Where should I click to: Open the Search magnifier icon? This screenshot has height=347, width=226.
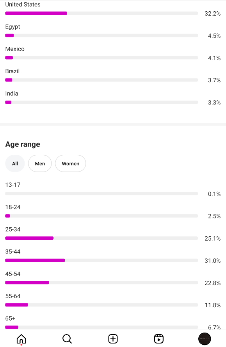67,339
